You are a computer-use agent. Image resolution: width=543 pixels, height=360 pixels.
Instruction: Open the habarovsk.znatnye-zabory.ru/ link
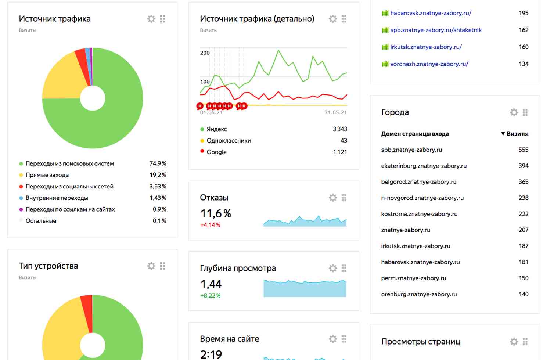(x=430, y=13)
